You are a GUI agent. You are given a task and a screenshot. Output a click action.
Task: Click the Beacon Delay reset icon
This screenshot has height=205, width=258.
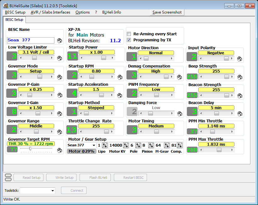point(240,114)
